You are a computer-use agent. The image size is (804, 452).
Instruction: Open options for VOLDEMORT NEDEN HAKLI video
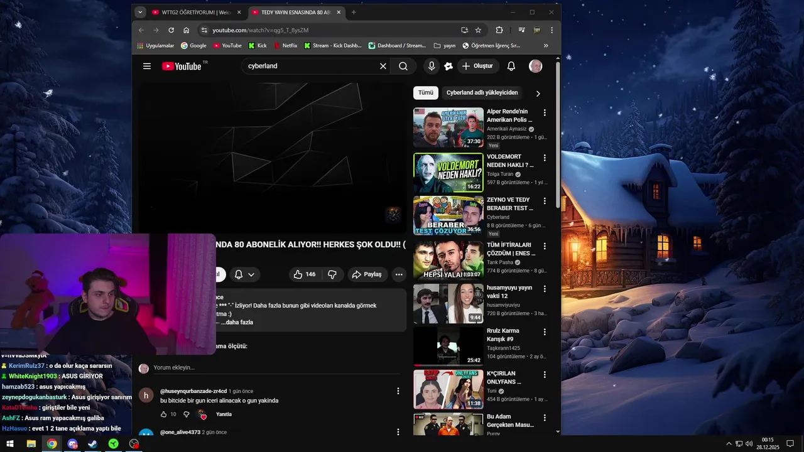point(545,158)
